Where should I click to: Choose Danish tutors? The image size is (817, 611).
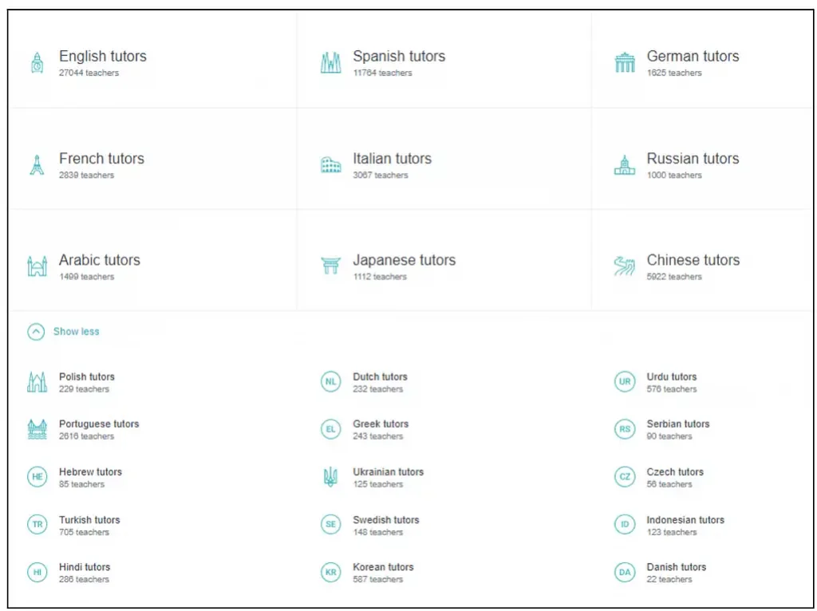pos(676,567)
